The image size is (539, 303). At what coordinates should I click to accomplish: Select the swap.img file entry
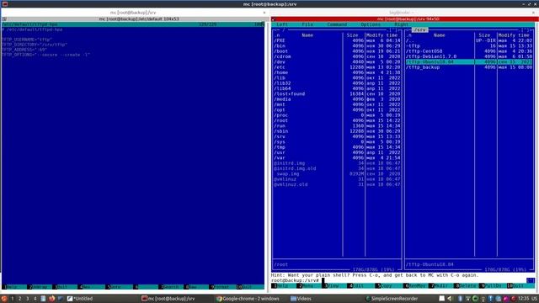337,174
